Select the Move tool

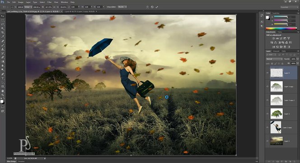click(x=3, y=16)
